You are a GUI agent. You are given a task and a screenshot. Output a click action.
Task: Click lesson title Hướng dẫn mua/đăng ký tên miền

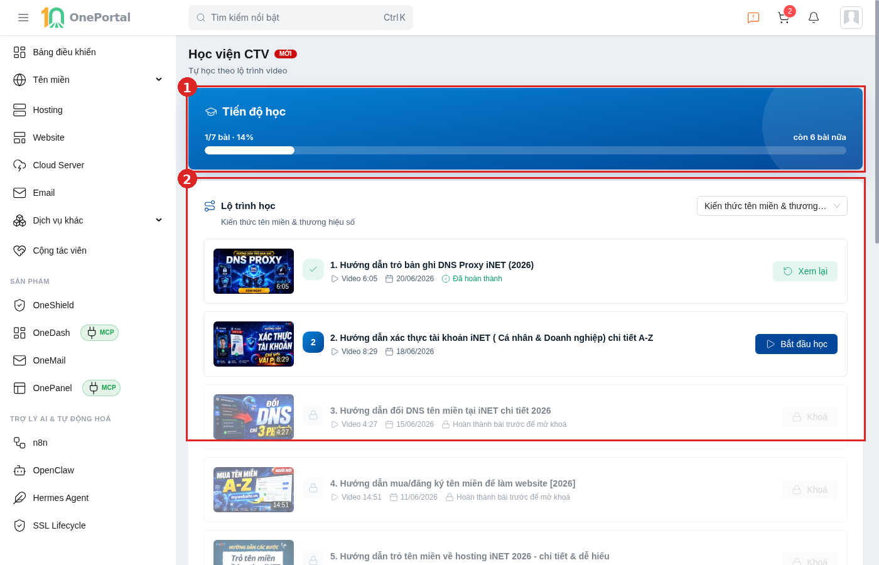[x=453, y=483]
